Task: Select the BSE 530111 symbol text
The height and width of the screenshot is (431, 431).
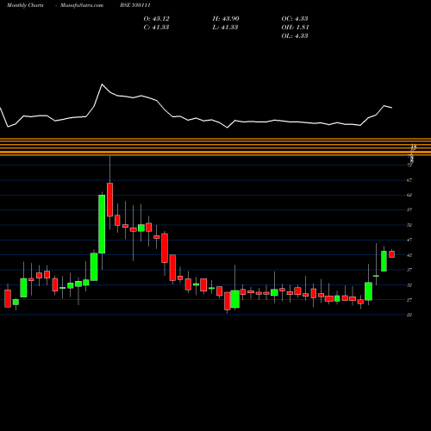Action: pyautogui.click(x=135, y=5)
